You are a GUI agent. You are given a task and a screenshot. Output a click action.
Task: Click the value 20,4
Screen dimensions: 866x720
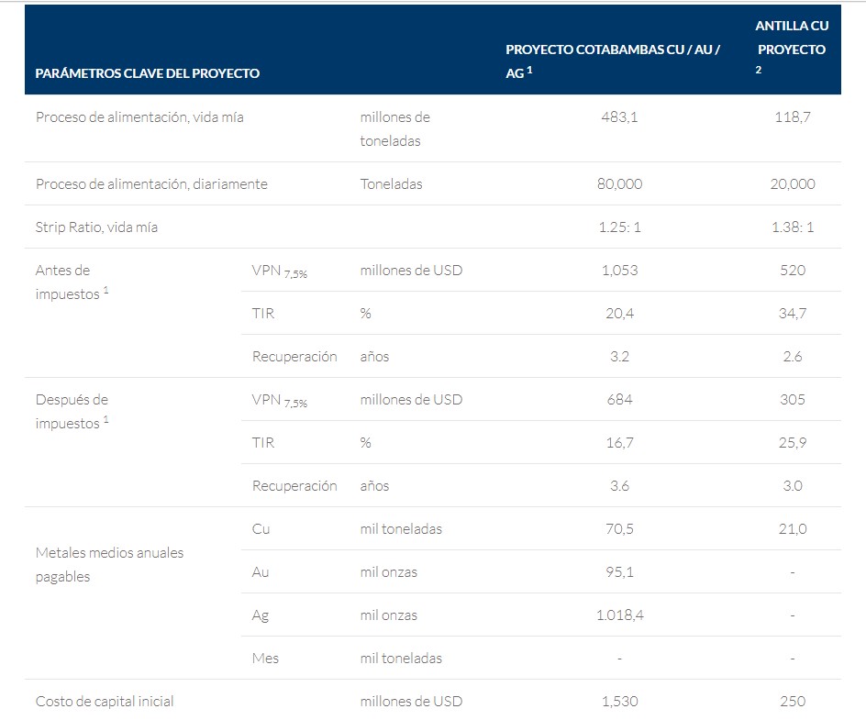click(x=619, y=313)
